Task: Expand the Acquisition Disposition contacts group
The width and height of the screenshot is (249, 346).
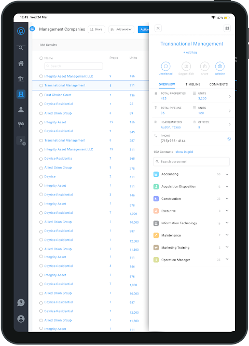Action: coord(227,186)
